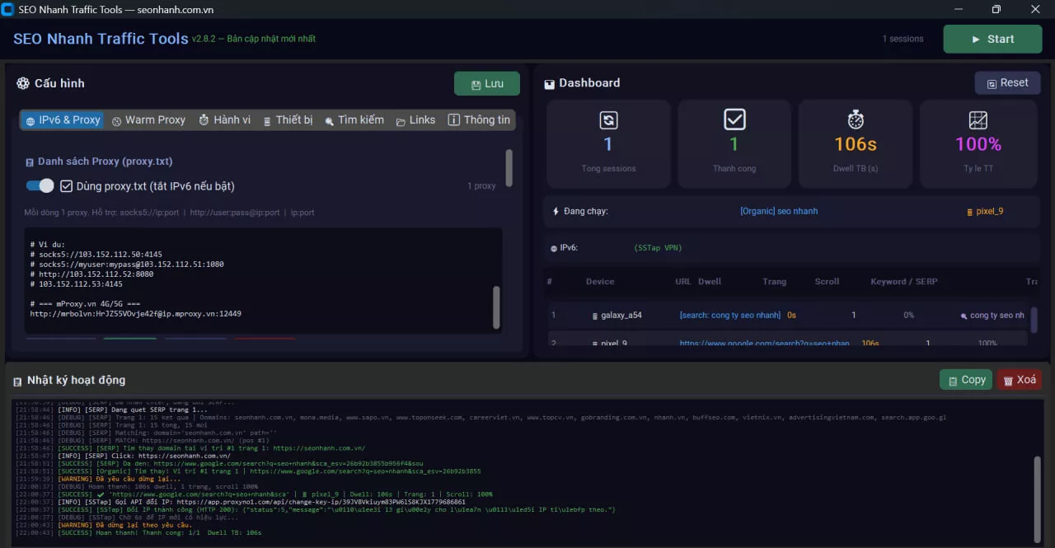Click the activity log vertical scrollbar
This screenshot has width=1055, height=548.
pos(1038,495)
